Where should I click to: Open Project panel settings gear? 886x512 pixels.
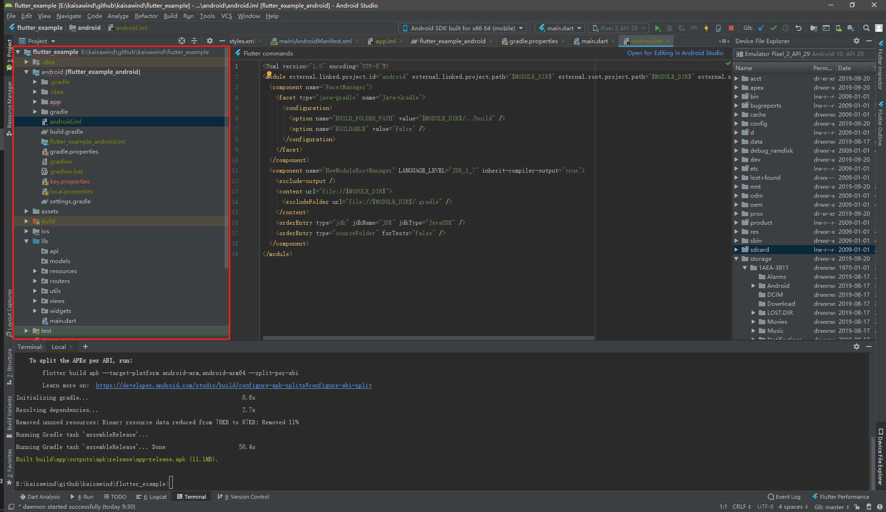pyautogui.click(x=210, y=41)
